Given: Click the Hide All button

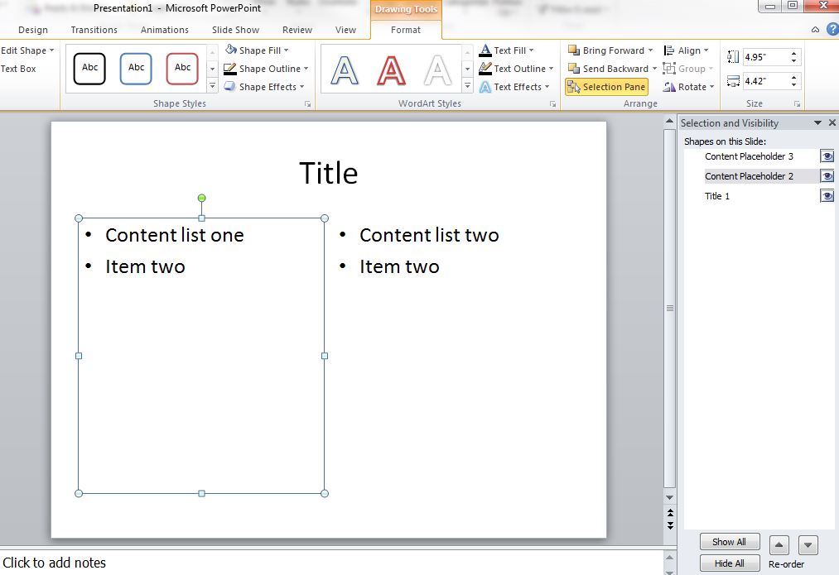Looking at the screenshot, I should (729, 563).
